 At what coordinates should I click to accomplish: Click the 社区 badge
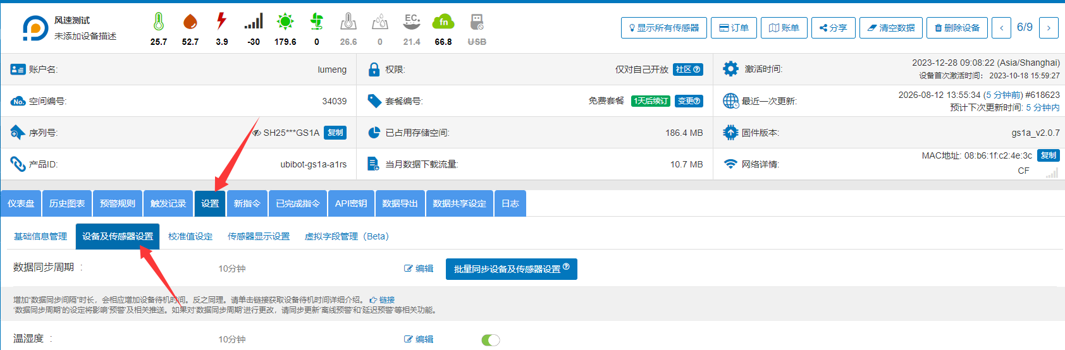688,69
